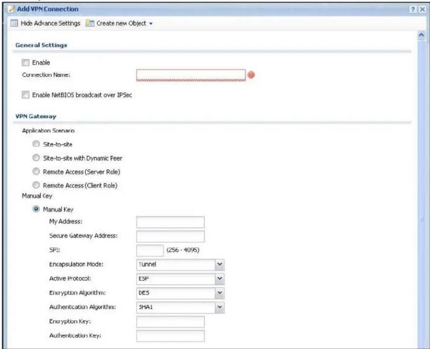Viewport: 430px width, 349px height.
Task: Click the help question mark icon
Action: [x=413, y=9]
